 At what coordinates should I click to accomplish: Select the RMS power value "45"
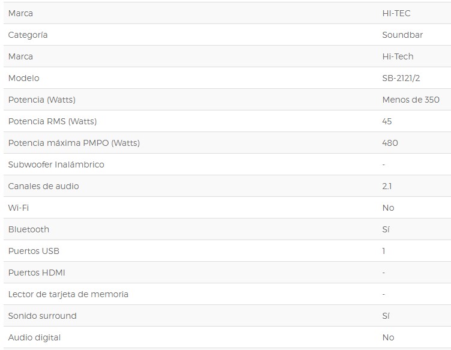pyautogui.click(x=387, y=121)
